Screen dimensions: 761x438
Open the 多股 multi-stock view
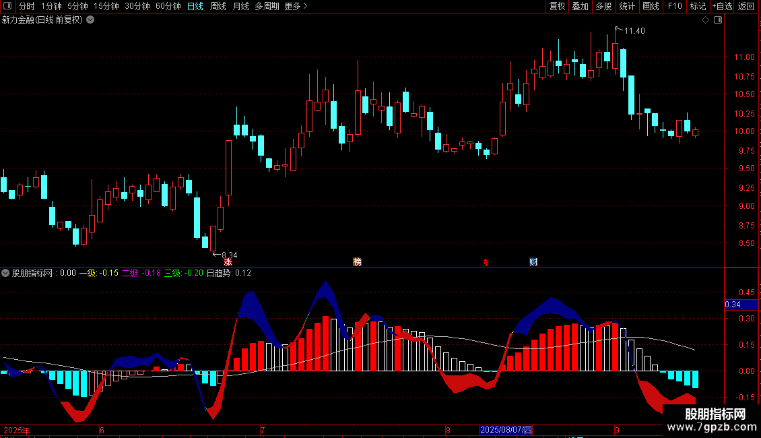coord(603,6)
